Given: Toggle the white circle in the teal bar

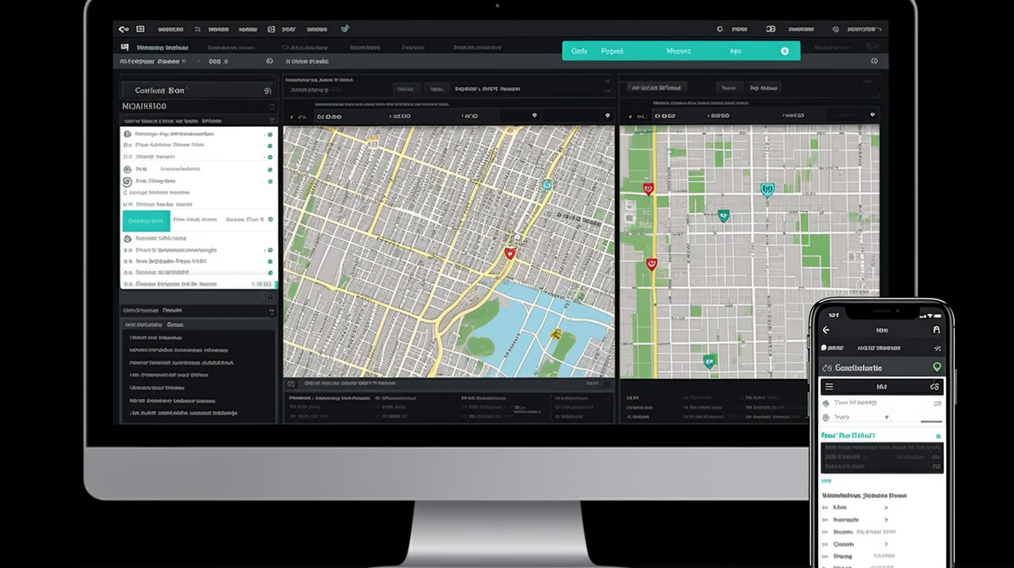Looking at the screenshot, I should (785, 51).
